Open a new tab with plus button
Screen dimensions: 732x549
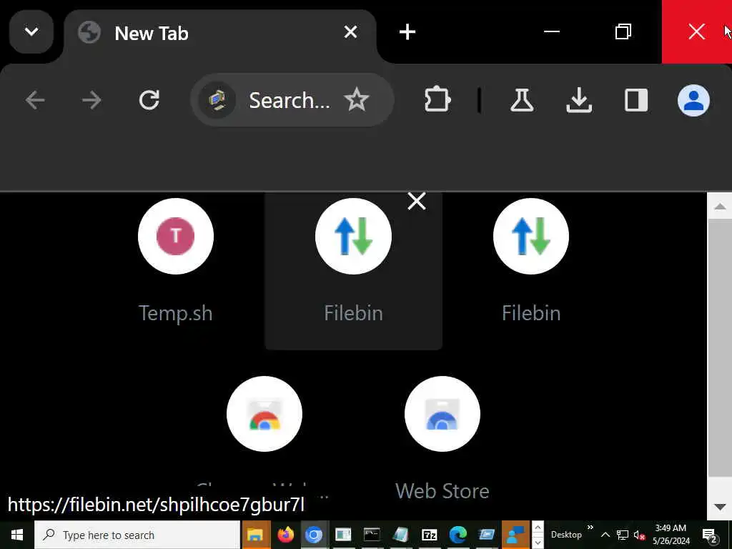click(407, 32)
